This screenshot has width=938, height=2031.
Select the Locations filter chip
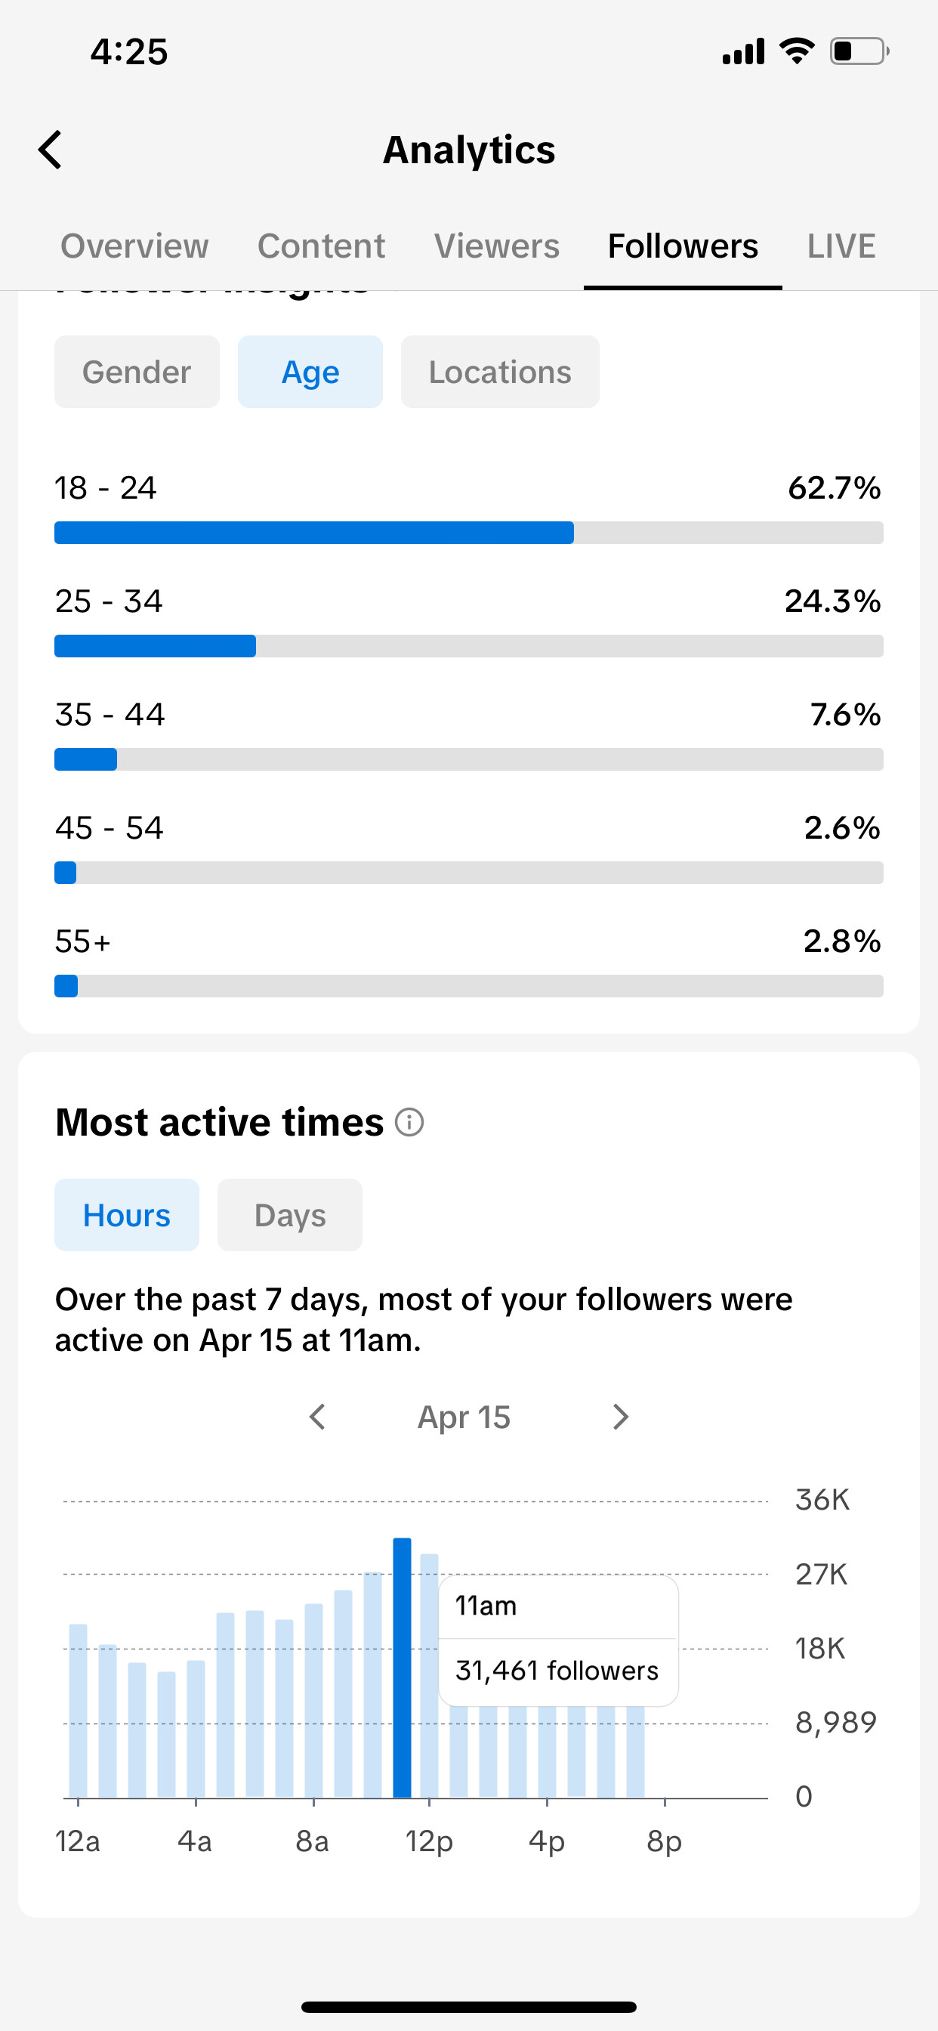coord(500,371)
